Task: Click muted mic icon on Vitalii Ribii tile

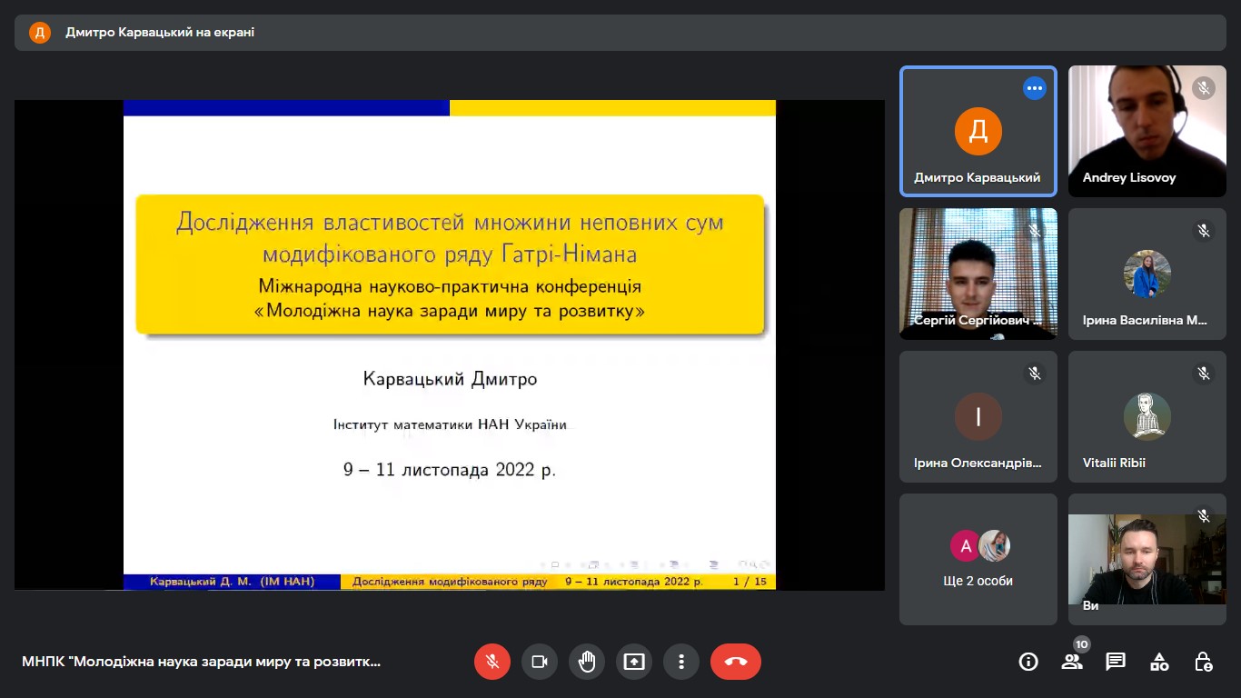Action: point(1204,374)
